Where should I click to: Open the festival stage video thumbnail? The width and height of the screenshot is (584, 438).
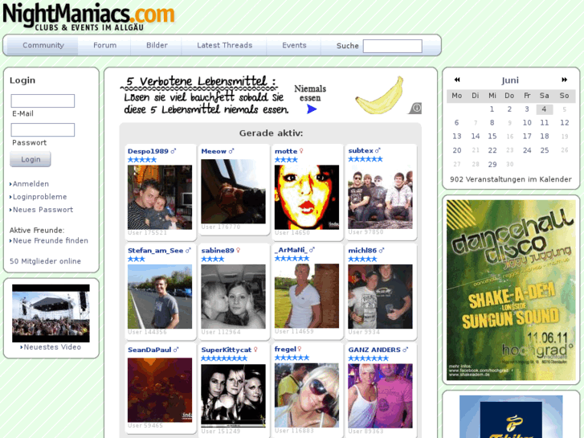[51, 313]
